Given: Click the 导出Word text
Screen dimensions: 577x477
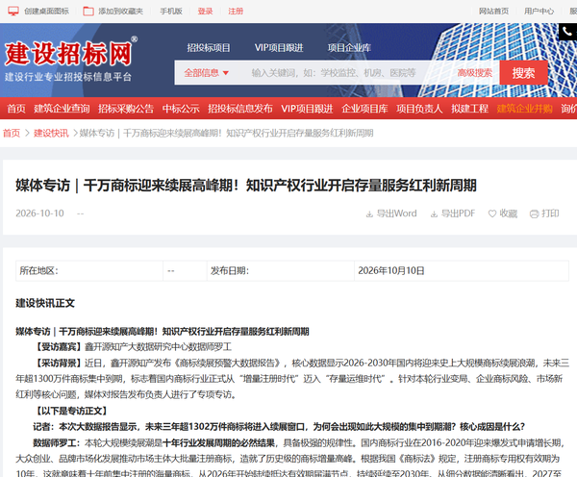Looking at the screenshot, I should [x=396, y=213].
